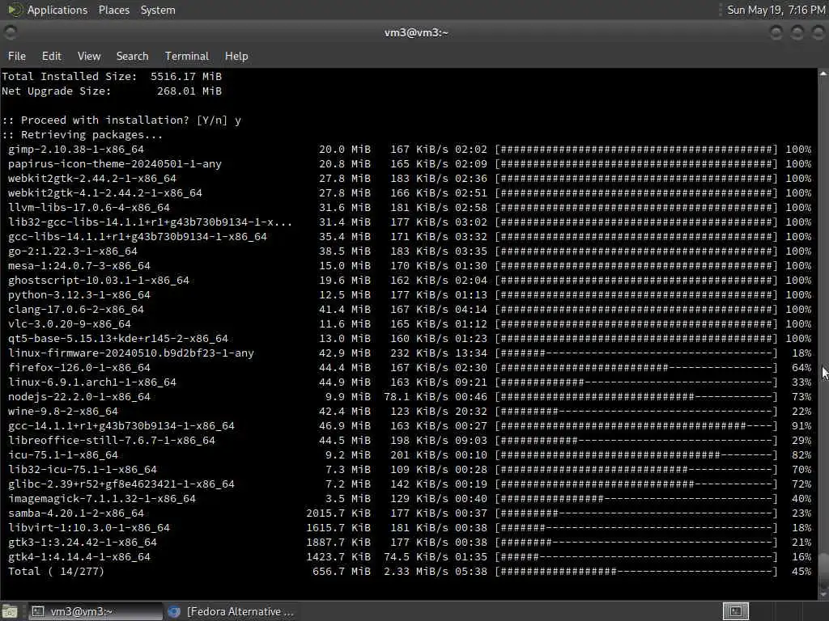Switch to Fedora Alternative browser taskbar button

tap(231, 611)
